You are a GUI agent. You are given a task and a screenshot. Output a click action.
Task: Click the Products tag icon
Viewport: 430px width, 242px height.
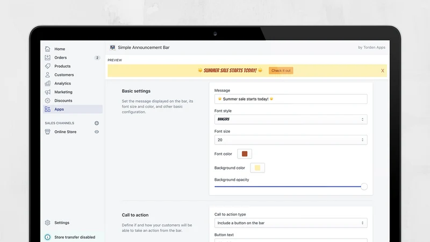[x=47, y=66]
